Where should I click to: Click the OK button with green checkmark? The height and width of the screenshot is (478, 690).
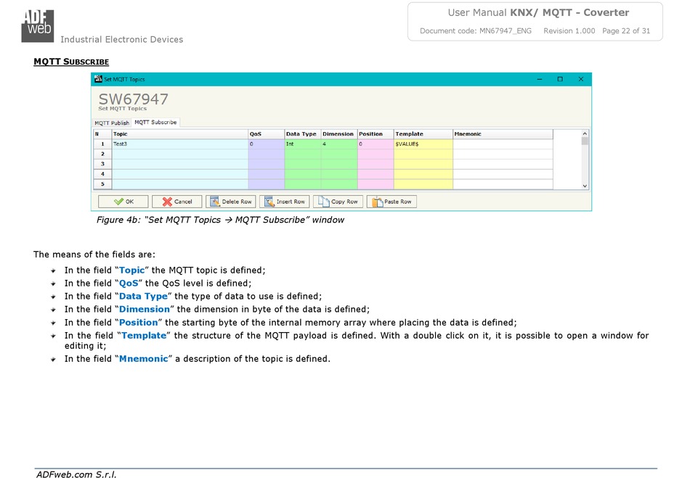(x=123, y=202)
